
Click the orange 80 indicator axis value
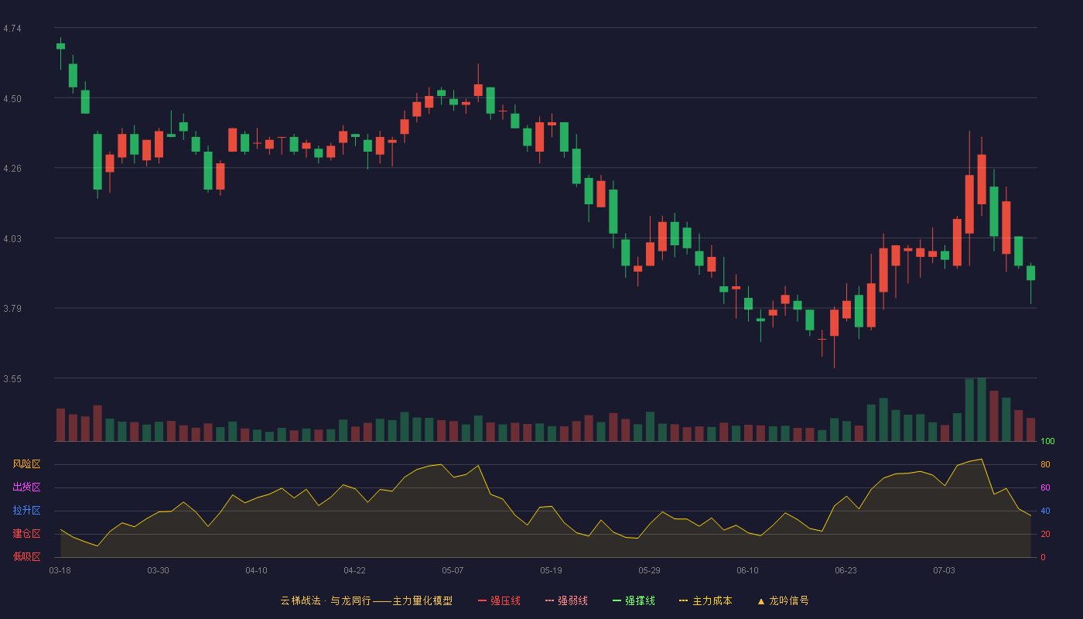pos(1045,464)
